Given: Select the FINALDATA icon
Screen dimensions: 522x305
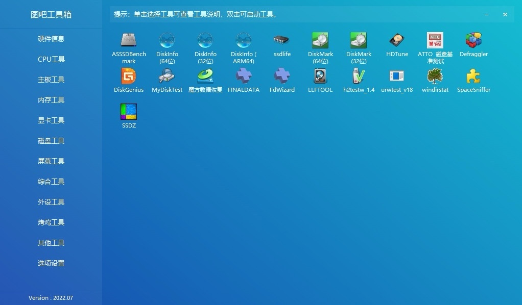Looking at the screenshot, I should point(244,76).
